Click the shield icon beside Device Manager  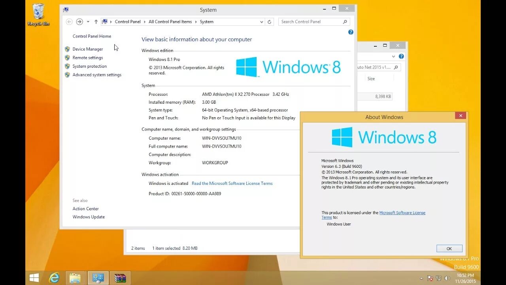pyautogui.click(x=67, y=49)
